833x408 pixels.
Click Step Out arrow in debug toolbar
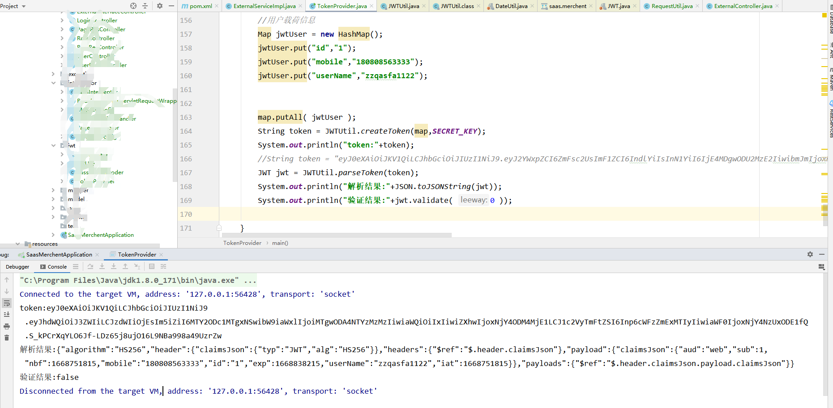click(x=125, y=266)
